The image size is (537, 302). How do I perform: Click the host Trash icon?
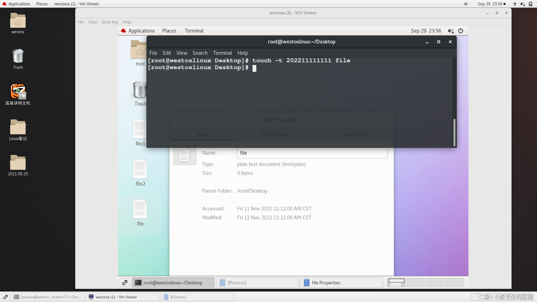(x=18, y=56)
